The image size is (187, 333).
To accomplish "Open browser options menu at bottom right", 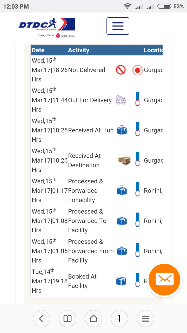I will click(x=145, y=318).
